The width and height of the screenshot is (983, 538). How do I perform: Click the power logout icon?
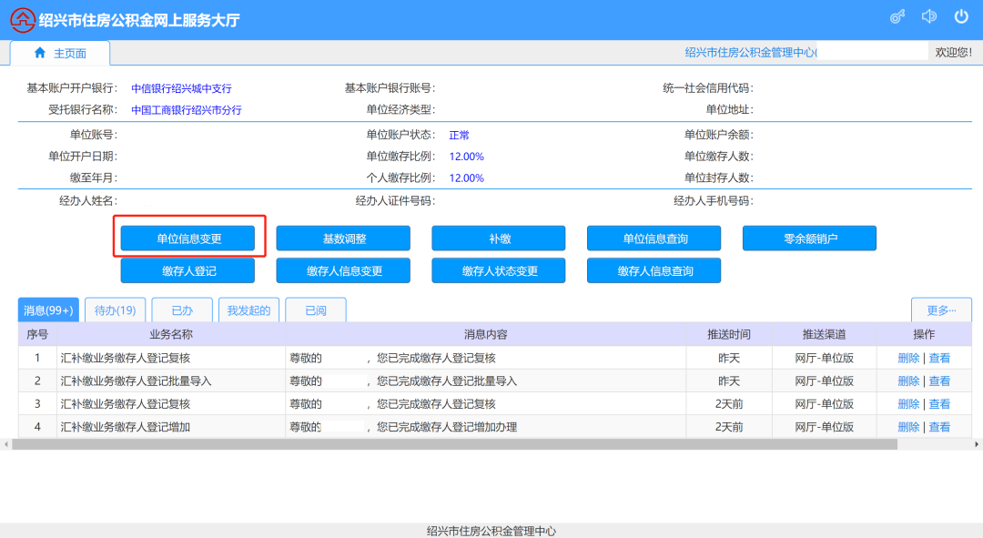pyautogui.click(x=961, y=17)
